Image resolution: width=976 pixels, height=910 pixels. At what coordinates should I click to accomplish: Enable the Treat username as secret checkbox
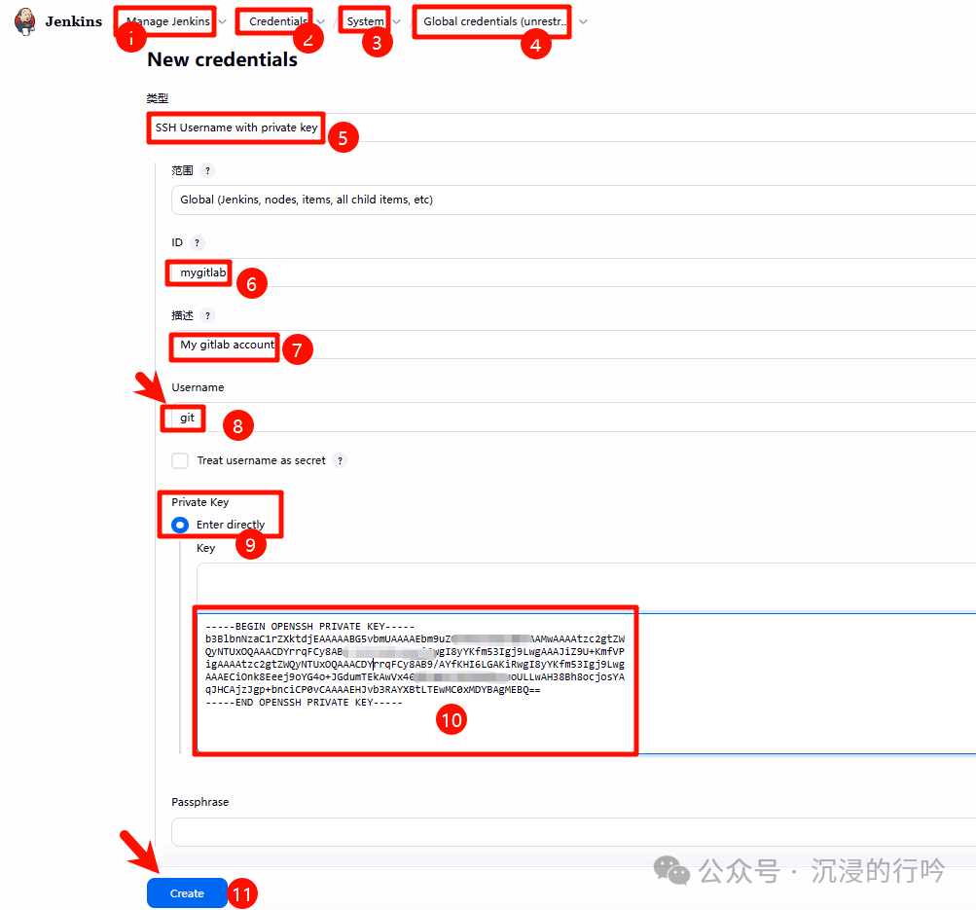pyautogui.click(x=180, y=460)
